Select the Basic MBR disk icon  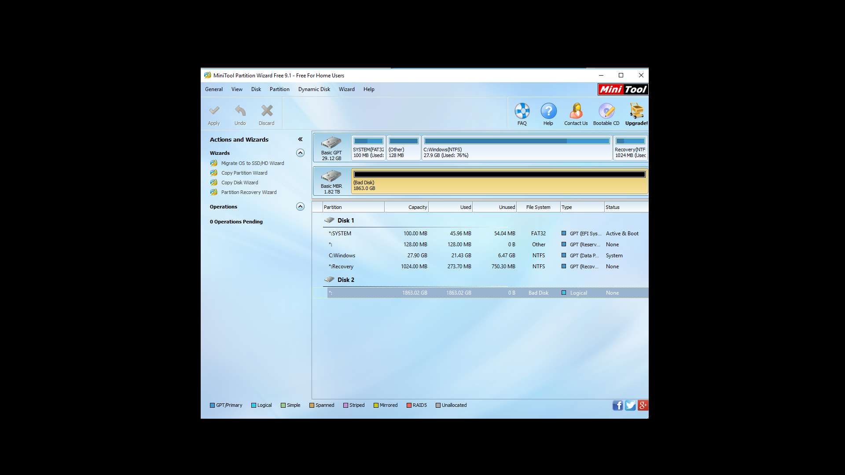(x=331, y=176)
